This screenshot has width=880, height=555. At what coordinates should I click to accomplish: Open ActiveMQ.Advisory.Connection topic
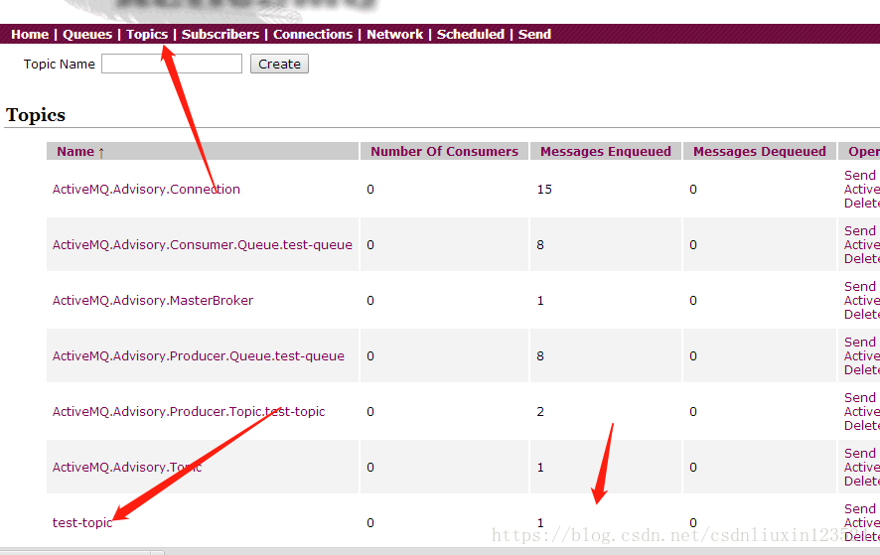(x=146, y=189)
